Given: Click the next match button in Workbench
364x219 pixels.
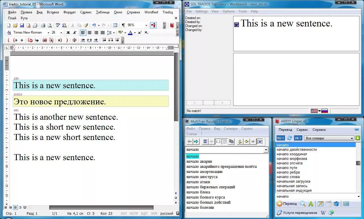Looking at the screenshot, I should click(222, 103).
